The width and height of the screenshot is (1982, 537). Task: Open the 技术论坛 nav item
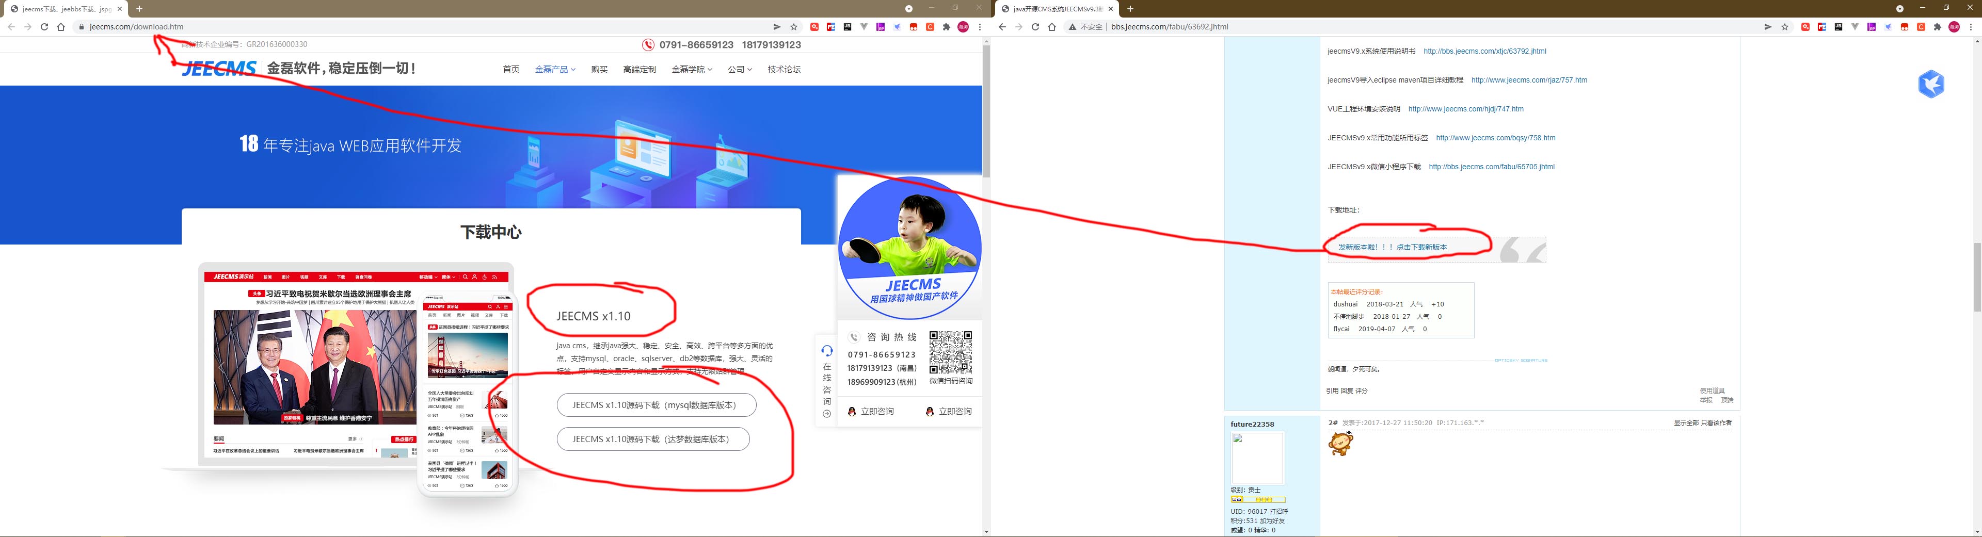point(784,69)
